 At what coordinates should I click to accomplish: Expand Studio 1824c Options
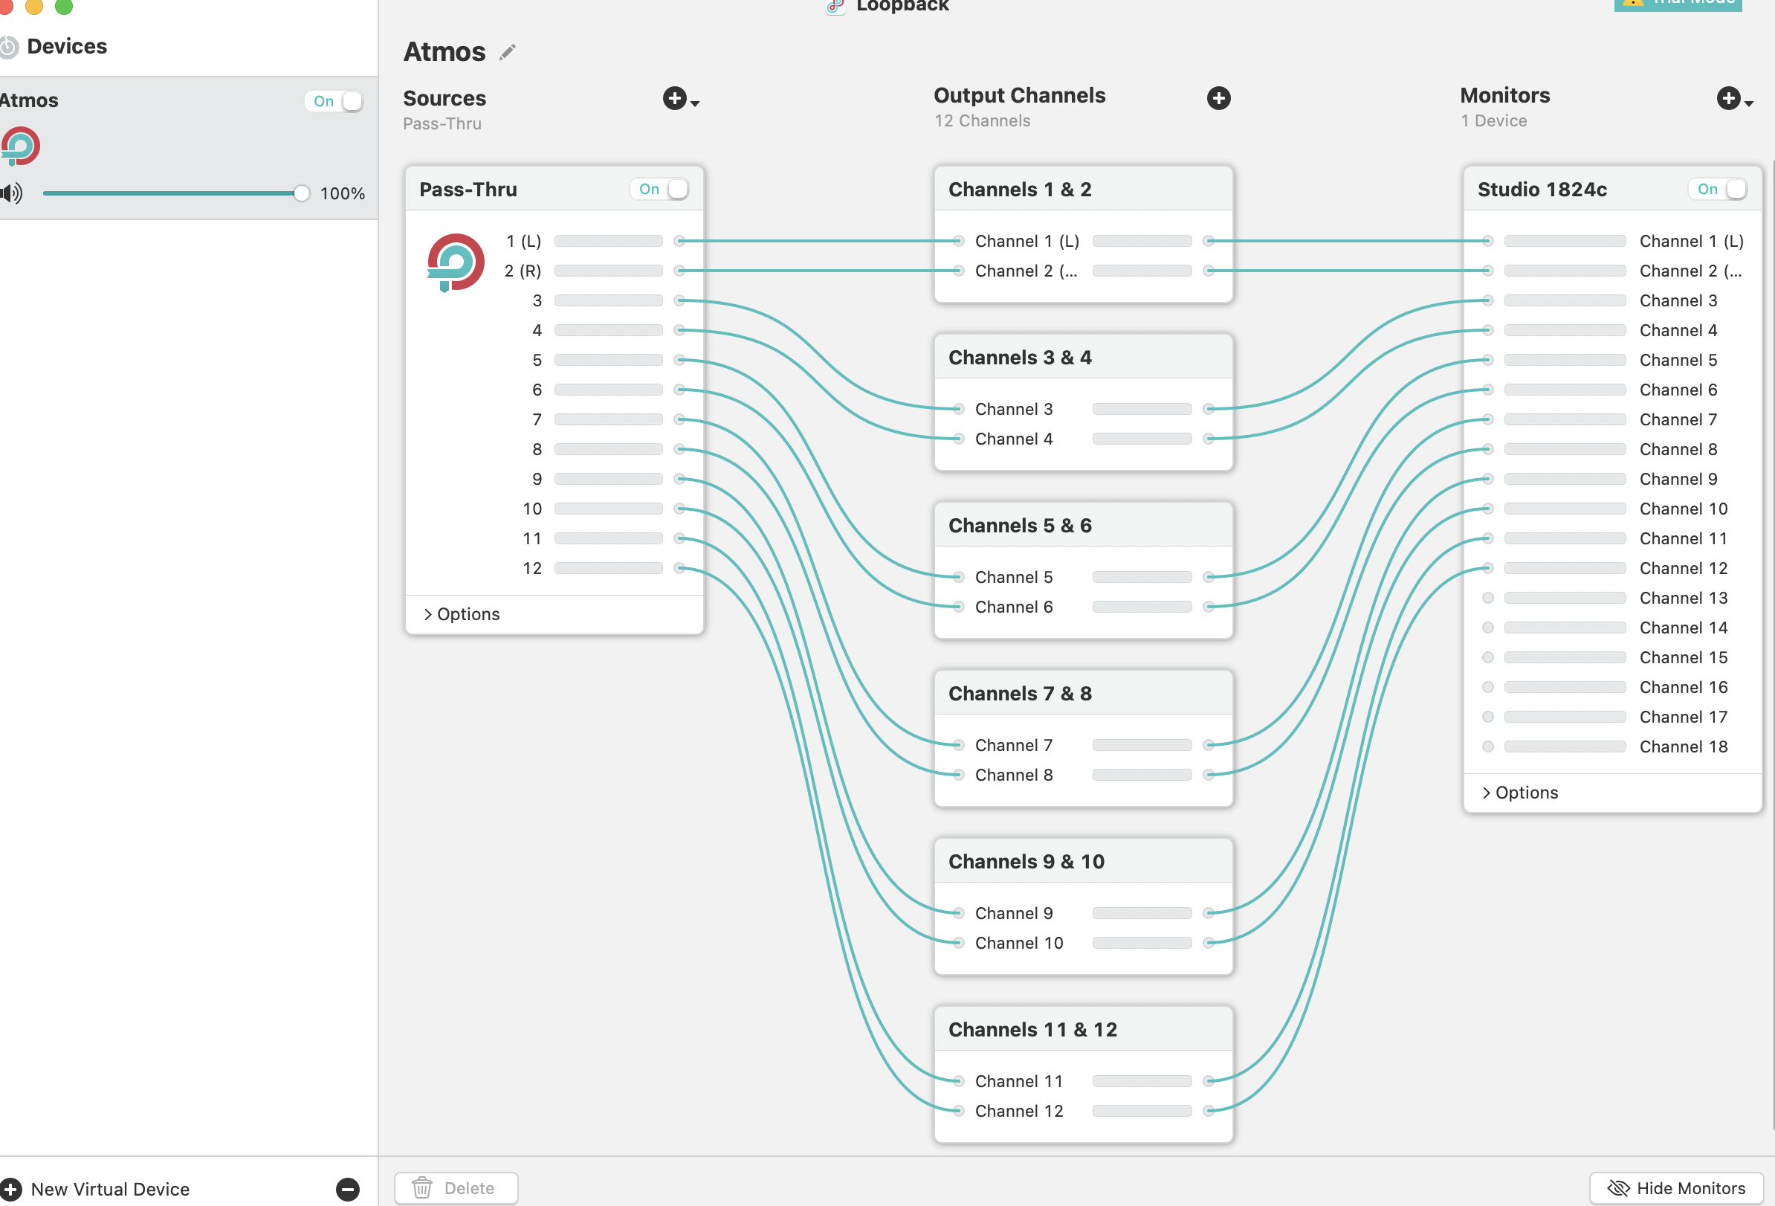click(x=1520, y=793)
